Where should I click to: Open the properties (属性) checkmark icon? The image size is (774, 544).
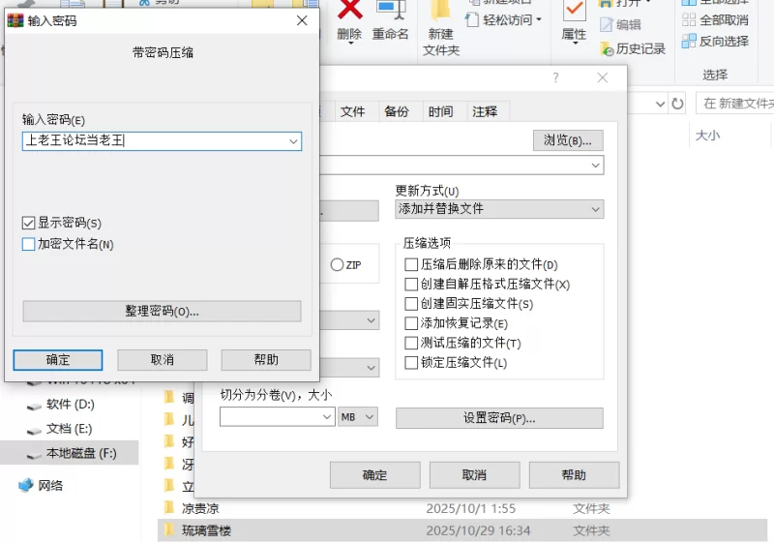coord(574,11)
